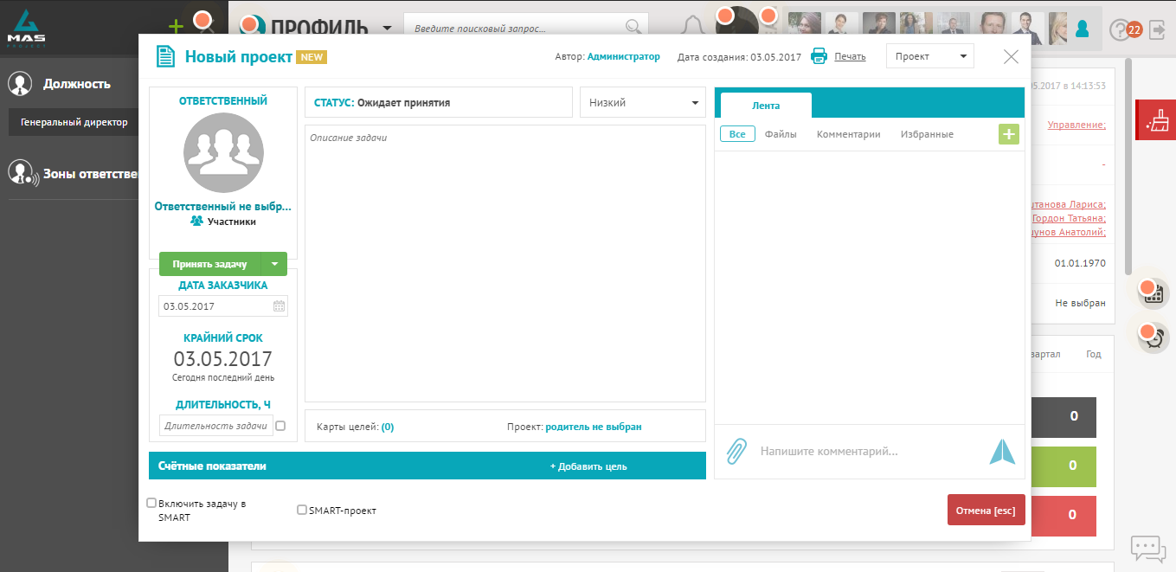Viewport: 1176px width, 572px height.
Task: Click the logout arrow icon
Action: tap(1157, 30)
